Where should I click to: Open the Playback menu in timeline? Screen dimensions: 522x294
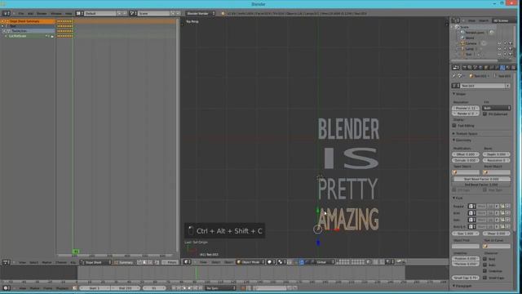click(62, 288)
